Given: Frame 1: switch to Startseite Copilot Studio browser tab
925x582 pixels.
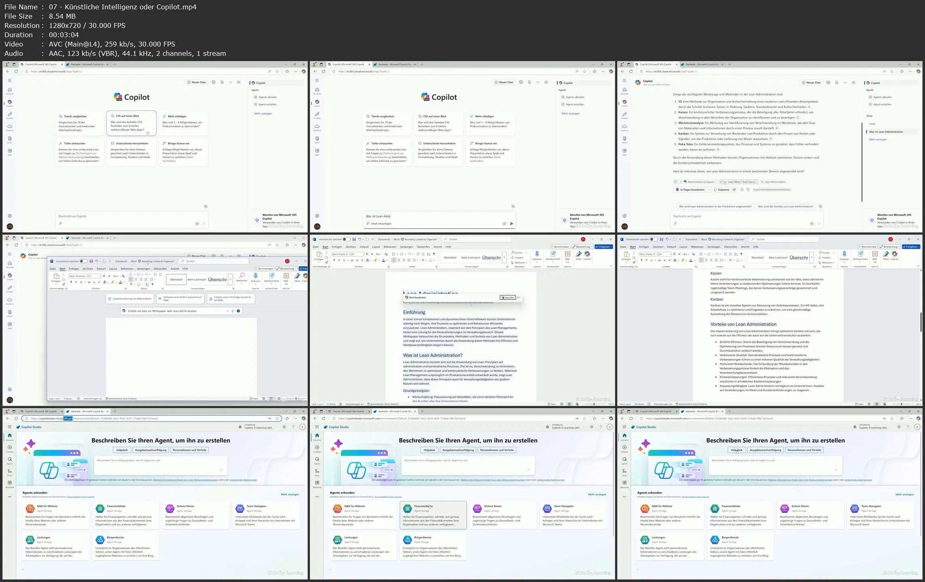Looking at the screenshot, I should point(87,64).
